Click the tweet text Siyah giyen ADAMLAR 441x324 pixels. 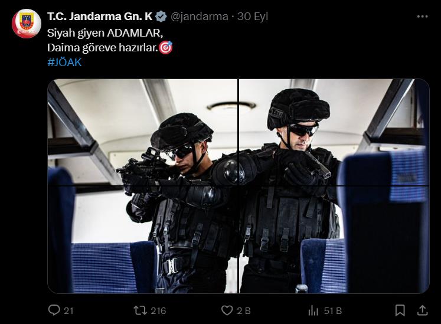(x=105, y=33)
